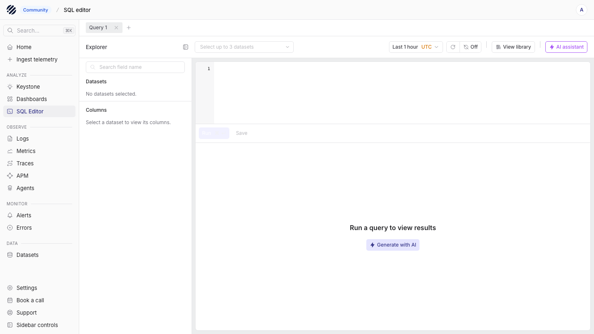This screenshot has height=334, width=594.
Task: Click the Home house icon
Action: (10, 47)
